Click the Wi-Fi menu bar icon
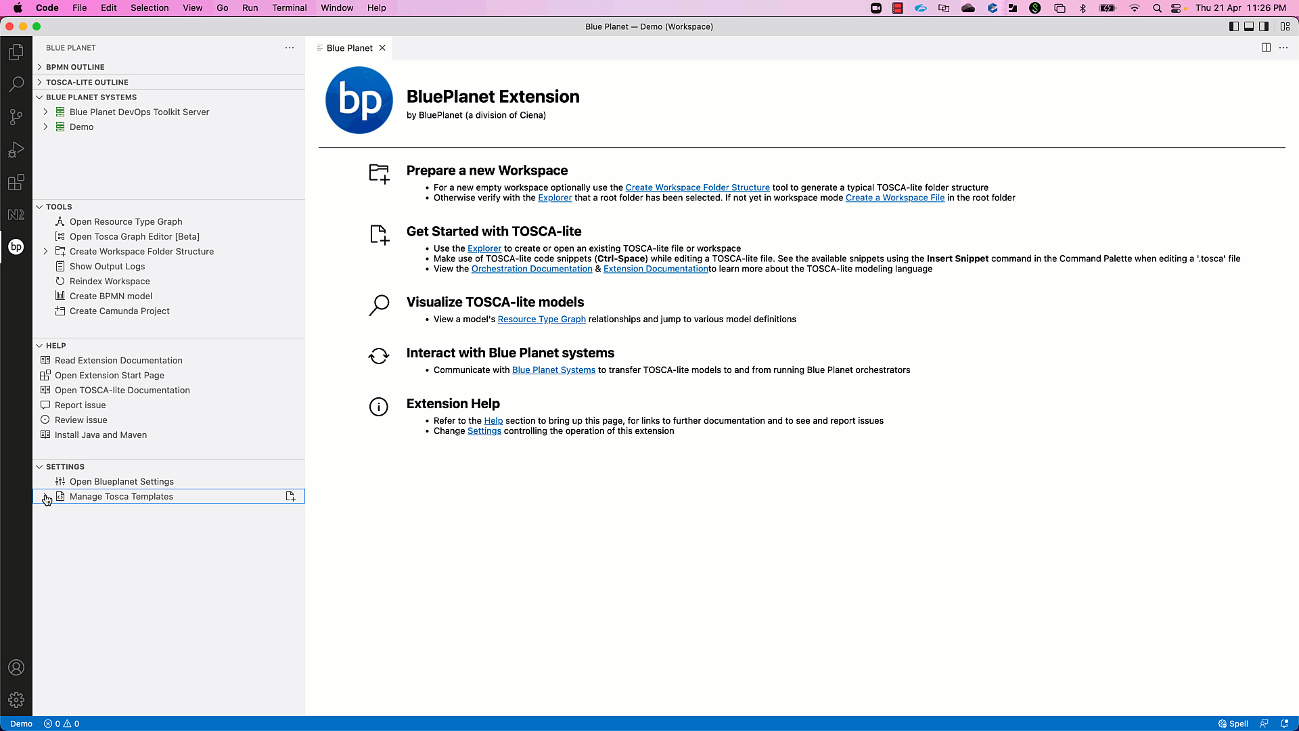 coord(1135,8)
